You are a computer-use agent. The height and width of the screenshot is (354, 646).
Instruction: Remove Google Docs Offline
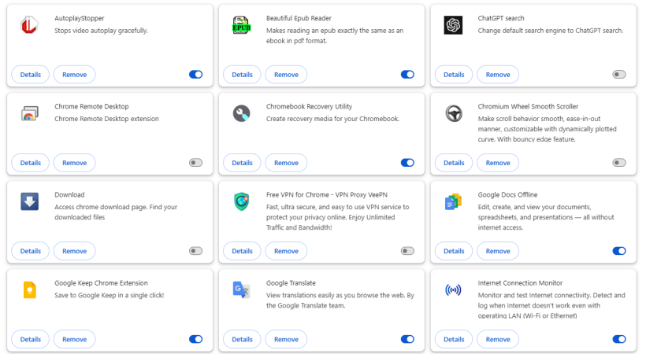coord(498,251)
